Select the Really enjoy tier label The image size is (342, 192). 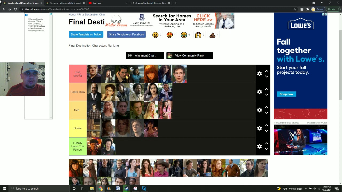(x=78, y=92)
